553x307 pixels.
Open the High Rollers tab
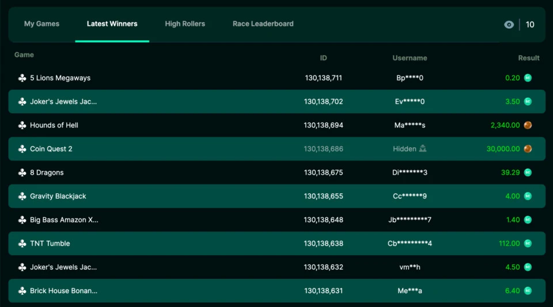coord(185,24)
